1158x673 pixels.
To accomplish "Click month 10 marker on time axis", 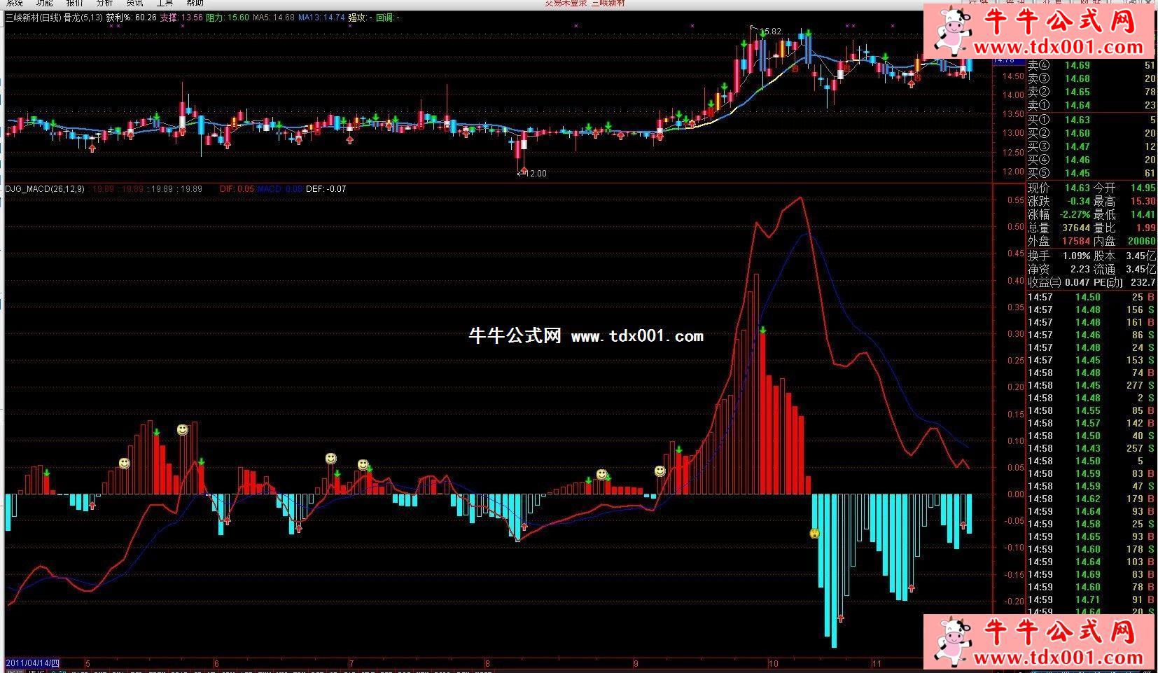I will [773, 663].
